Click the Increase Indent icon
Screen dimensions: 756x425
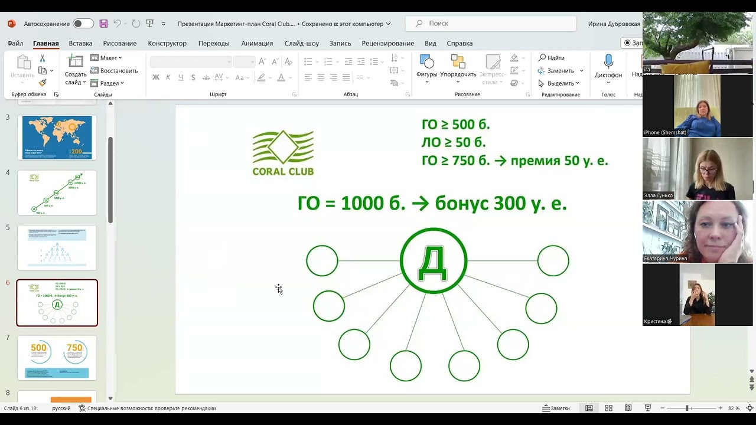click(361, 61)
